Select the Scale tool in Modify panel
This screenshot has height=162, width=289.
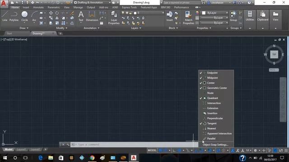[57, 23]
